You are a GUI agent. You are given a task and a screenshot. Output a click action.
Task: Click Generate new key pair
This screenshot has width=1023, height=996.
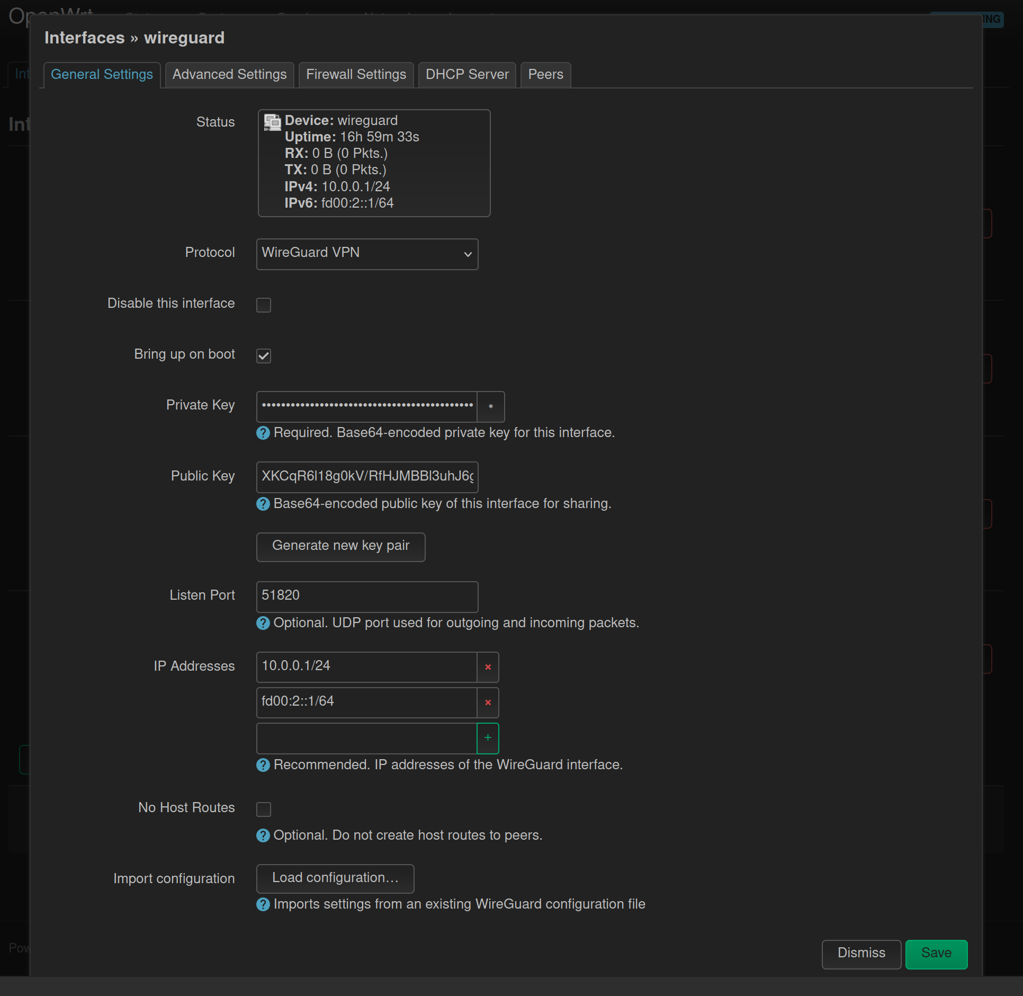coord(340,547)
